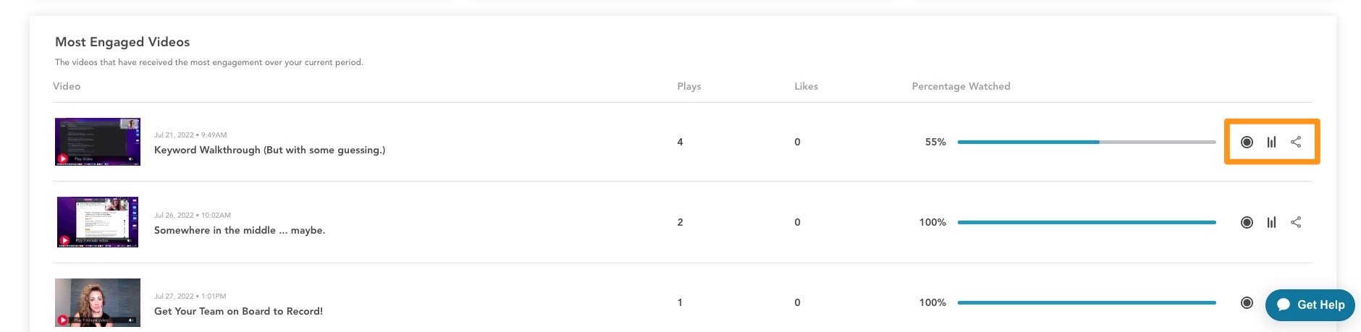Click the 100% bar for Somewhere in the middle
Viewport: 1361px width, 332px height.
pos(1087,222)
